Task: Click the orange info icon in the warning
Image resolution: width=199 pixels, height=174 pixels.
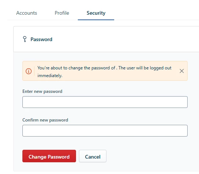Action: click(x=29, y=71)
